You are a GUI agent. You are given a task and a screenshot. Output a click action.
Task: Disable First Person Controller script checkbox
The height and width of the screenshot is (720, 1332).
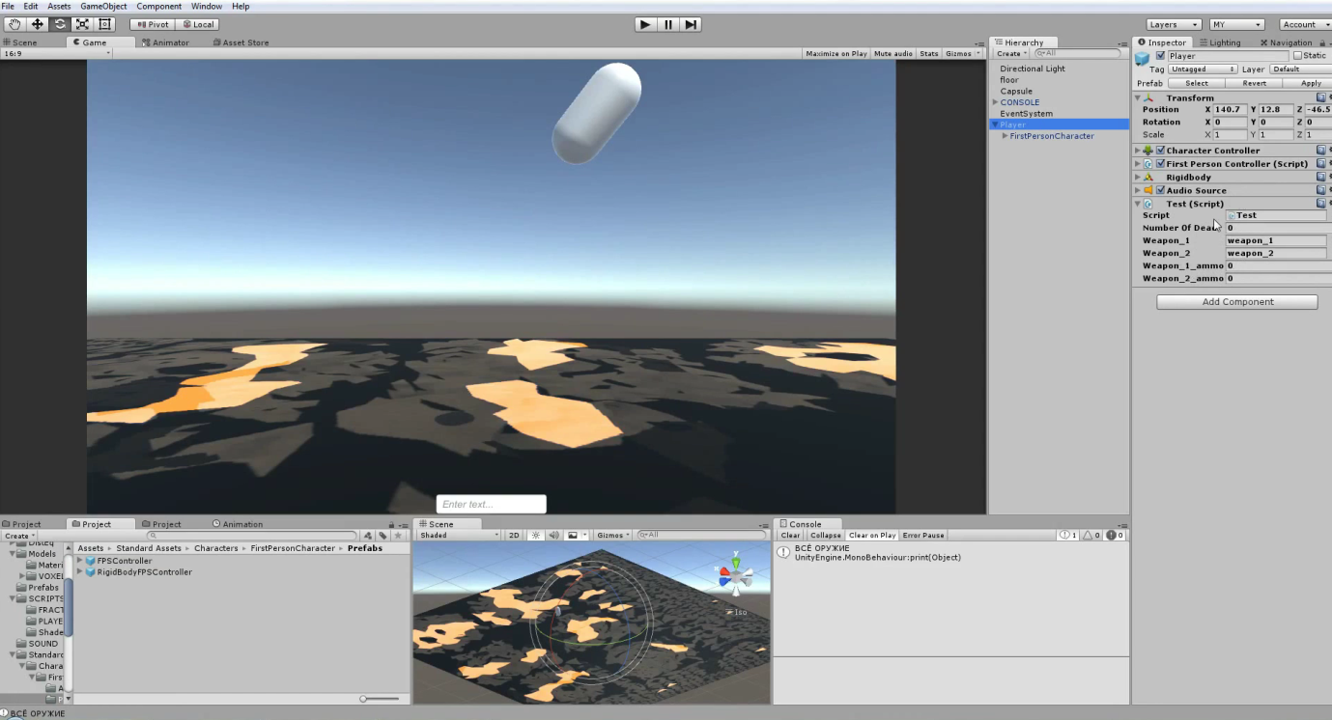(x=1160, y=164)
